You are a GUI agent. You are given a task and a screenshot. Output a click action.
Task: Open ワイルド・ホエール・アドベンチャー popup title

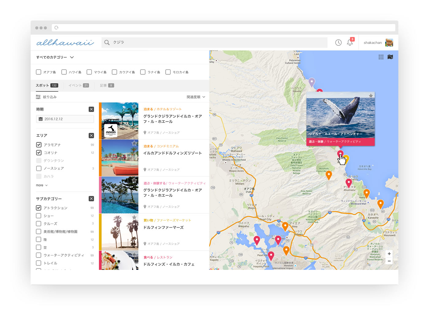336,134
